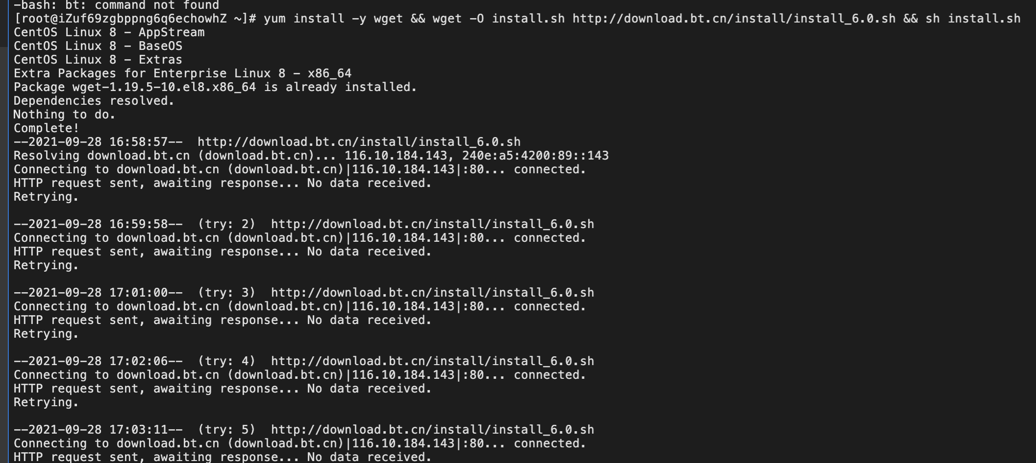Click the '(try: 3)' retry label
The height and width of the screenshot is (463, 1036).
(226, 293)
